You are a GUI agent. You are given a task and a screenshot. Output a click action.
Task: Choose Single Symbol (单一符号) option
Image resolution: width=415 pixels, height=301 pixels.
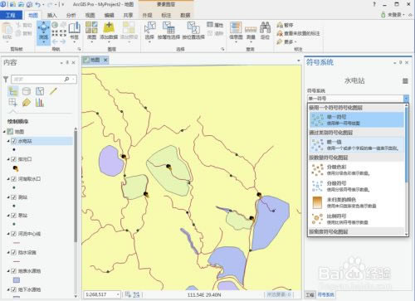point(357,119)
